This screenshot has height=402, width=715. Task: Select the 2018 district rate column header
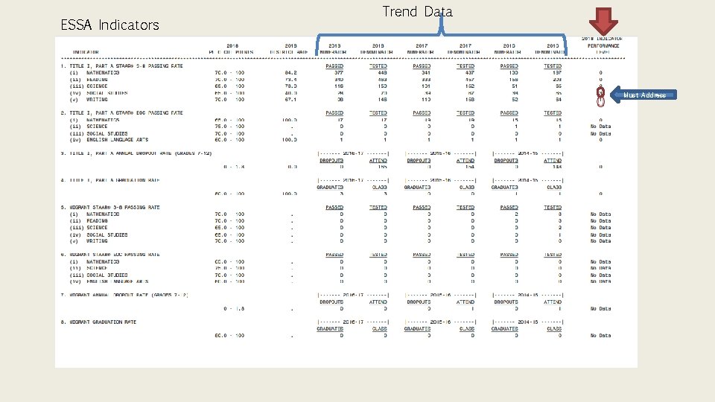[290, 49]
